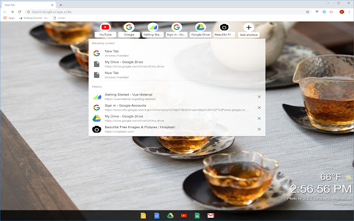The height and width of the screenshot is (221, 354).
Task: Open a new browser tab with plus
Action: tap(60, 5)
